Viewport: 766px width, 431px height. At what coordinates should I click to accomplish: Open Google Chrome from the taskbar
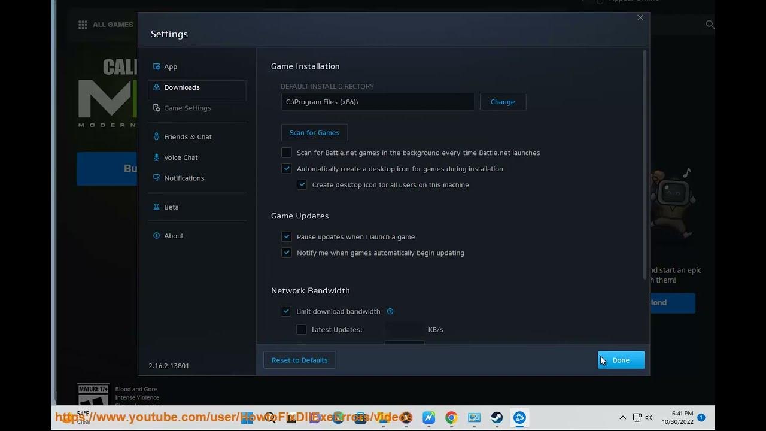(x=451, y=418)
